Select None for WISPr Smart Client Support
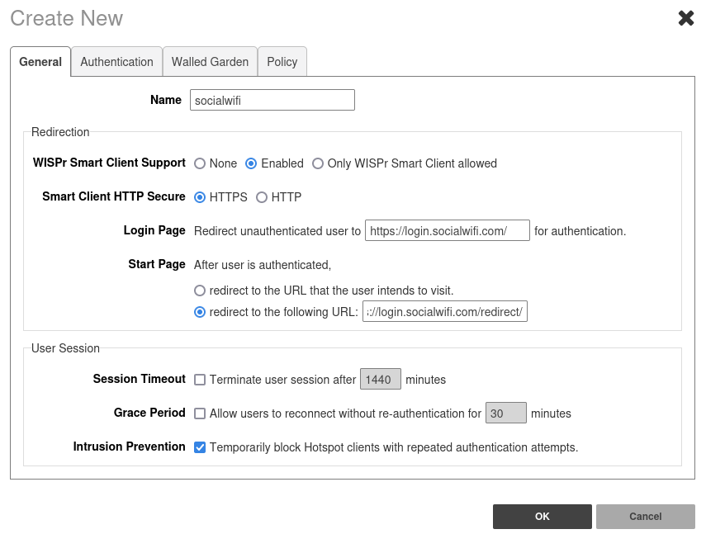 (200, 163)
